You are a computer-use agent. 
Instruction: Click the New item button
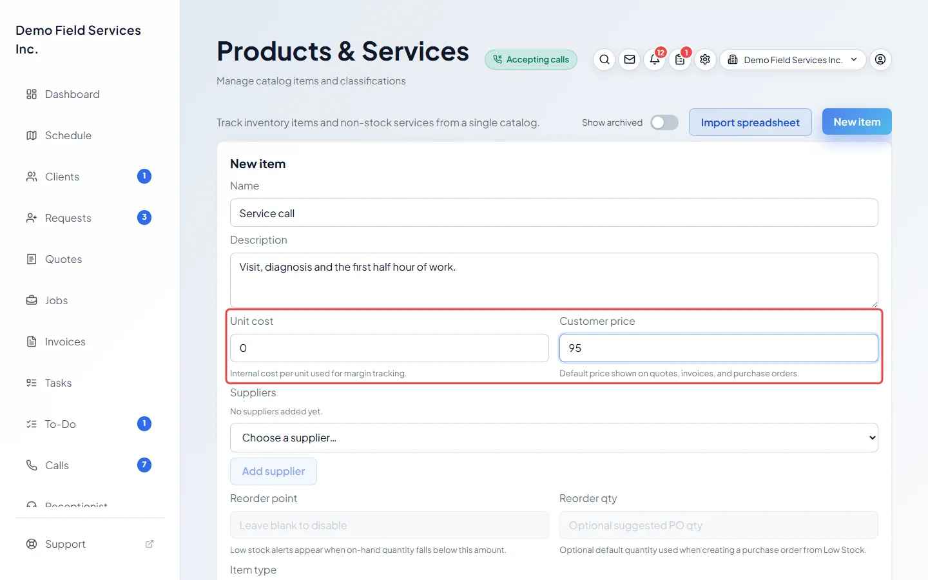[x=857, y=122]
